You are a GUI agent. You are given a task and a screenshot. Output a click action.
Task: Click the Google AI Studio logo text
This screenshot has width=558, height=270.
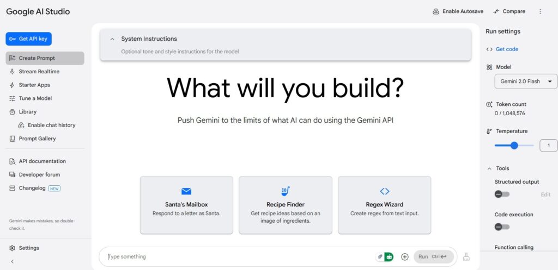click(x=38, y=12)
